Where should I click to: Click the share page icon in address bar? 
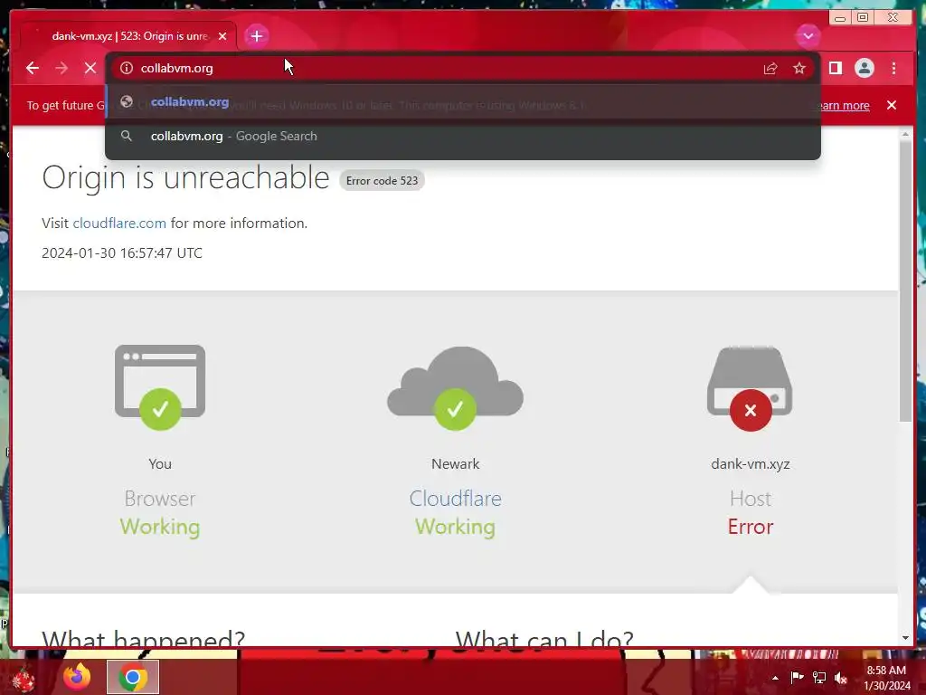pos(770,69)
